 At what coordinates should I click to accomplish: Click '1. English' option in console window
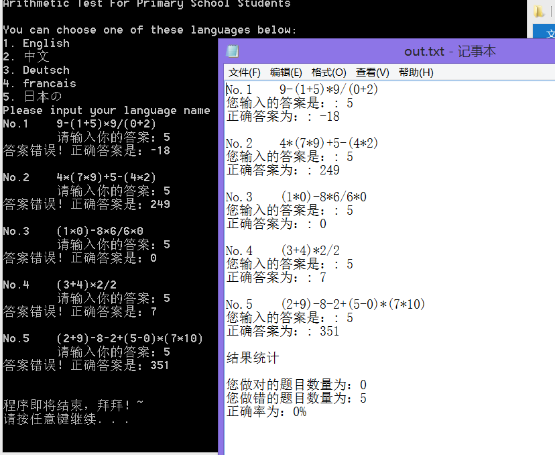click(x=36, y=43)
